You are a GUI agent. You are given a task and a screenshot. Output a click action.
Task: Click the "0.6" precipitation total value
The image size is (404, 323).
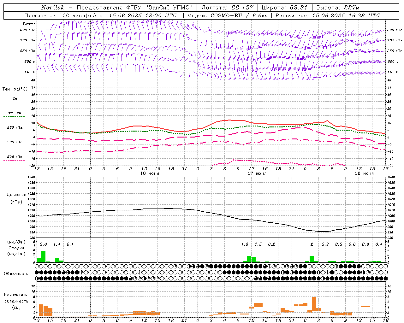tap(352, 244)
